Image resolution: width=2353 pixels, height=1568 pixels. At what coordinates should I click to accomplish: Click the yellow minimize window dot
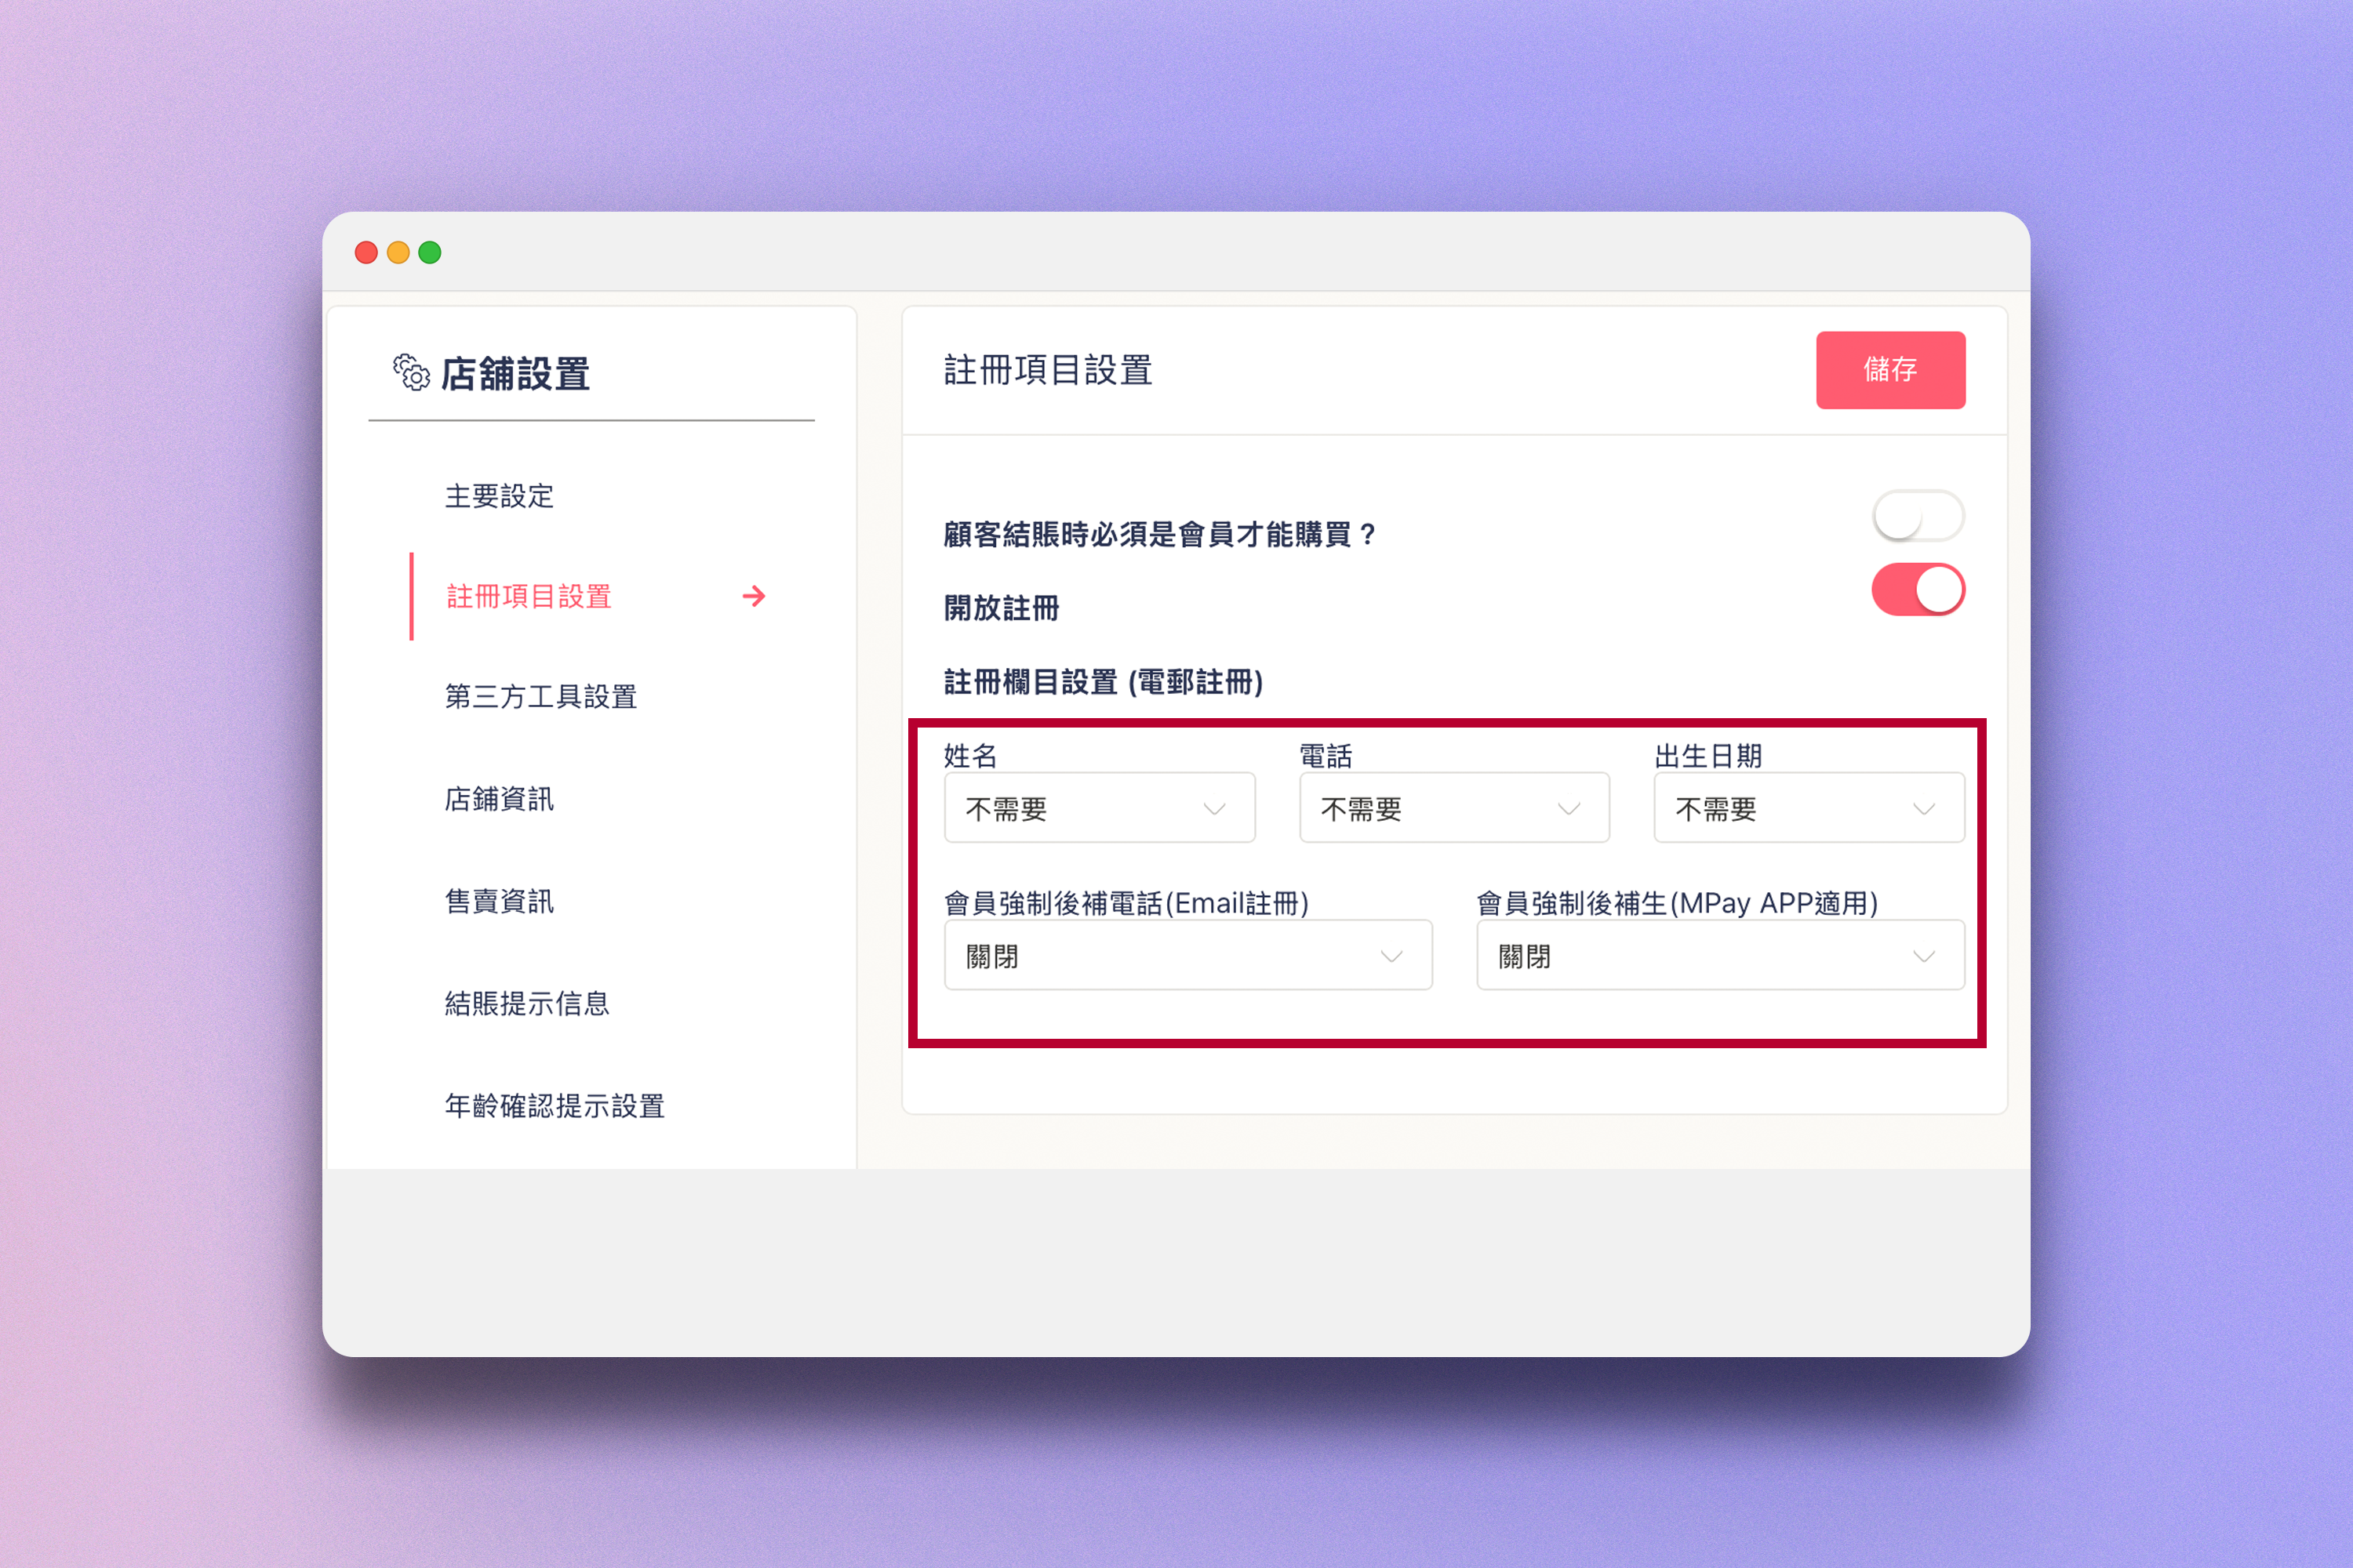pyautogui.click(x=398, y=252)
